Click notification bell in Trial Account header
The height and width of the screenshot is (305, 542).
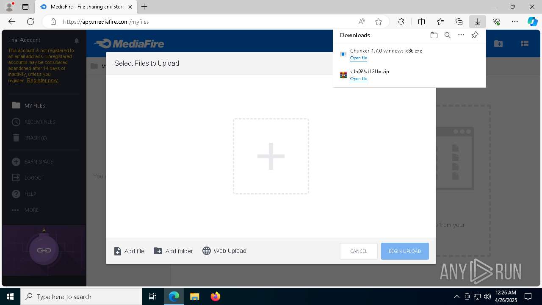(77, 41)
